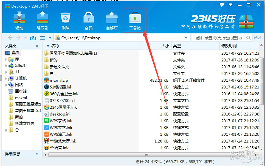Select the 360安全卫士.lnk shortcut icon
Viewport: 265px width, 166px height.
47,94
